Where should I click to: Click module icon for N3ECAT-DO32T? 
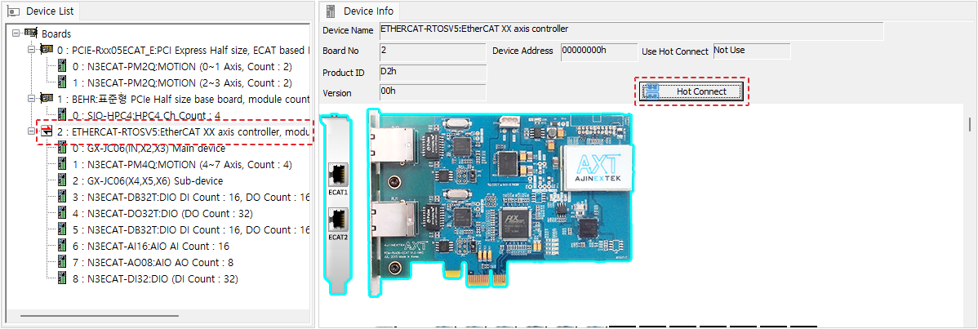point(62,213)
